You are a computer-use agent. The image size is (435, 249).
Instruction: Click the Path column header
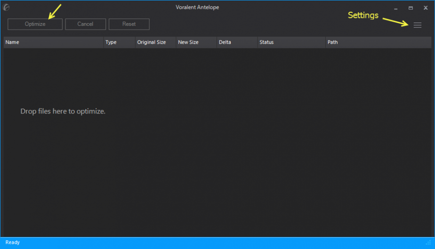[x=379, y=42]
